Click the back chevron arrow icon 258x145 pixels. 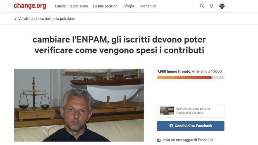[x=15, y=19]
